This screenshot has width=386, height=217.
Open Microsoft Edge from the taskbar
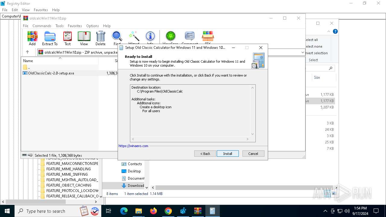tap(124, 211)
